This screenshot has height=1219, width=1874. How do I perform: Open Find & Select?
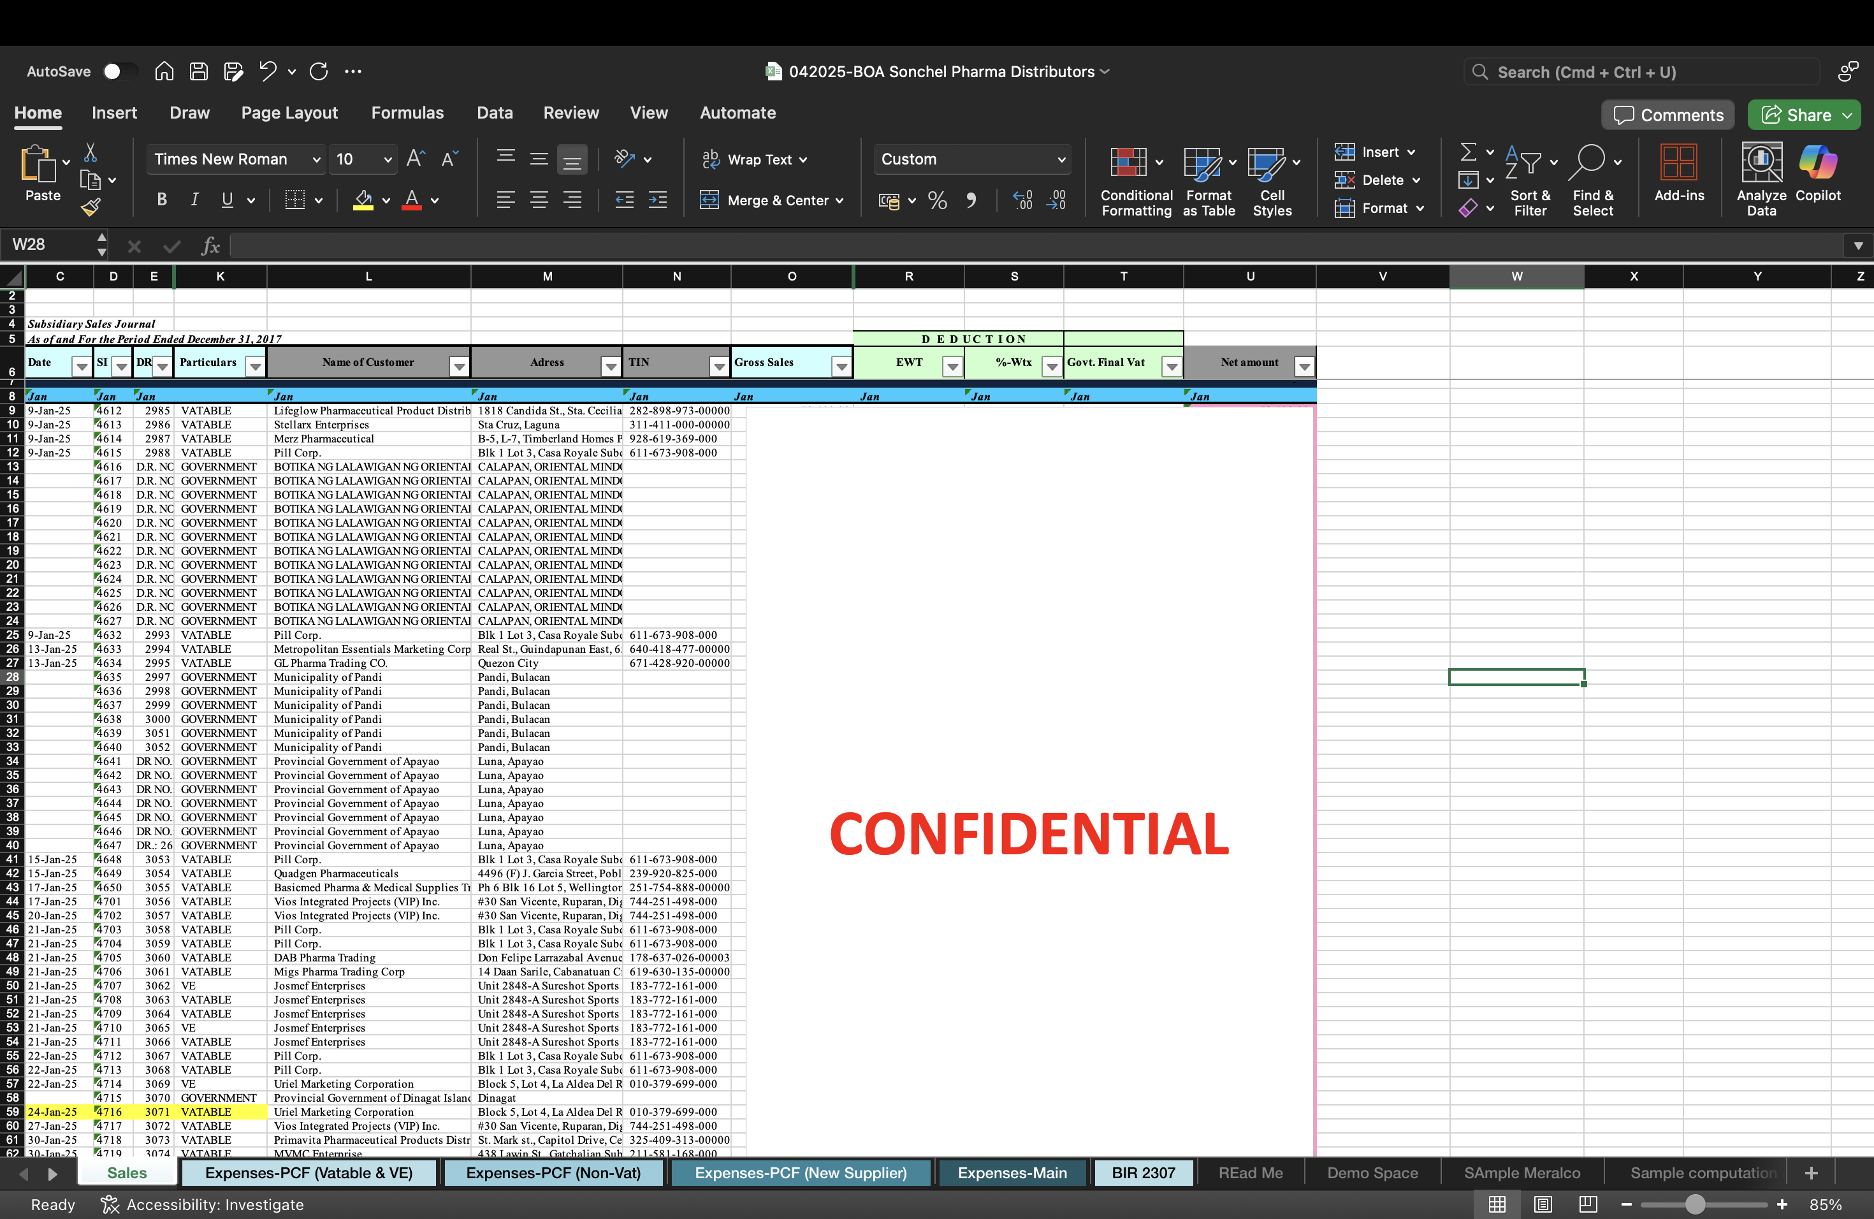[x=1593, y=181]
